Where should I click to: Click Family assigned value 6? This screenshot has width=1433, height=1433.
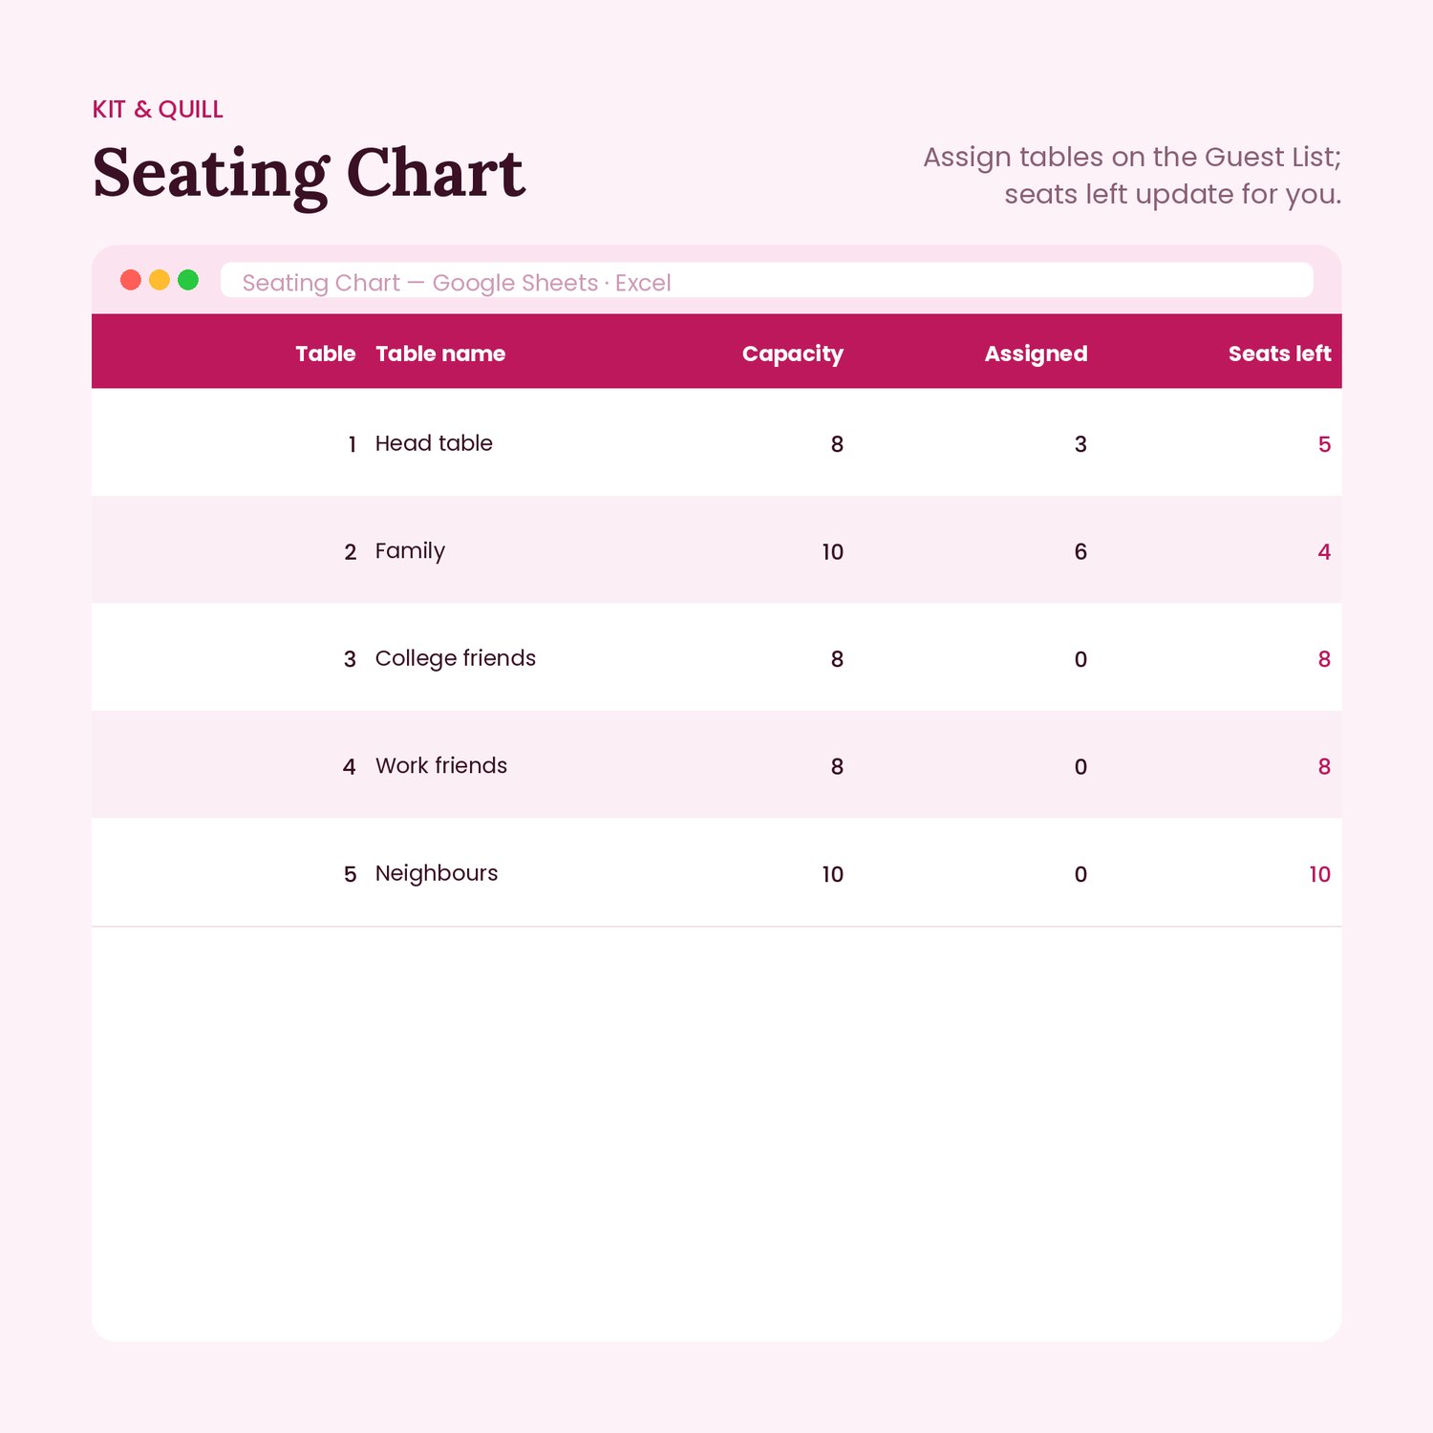click(1080, 552)
